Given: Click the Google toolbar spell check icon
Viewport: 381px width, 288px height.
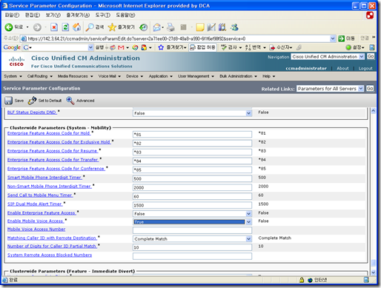Looking at the screenshot, I should (x=224, y=47).
